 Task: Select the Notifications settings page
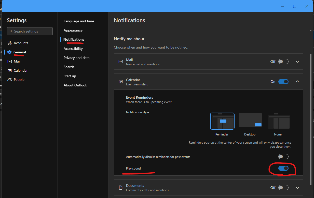(x=74, y=39)
